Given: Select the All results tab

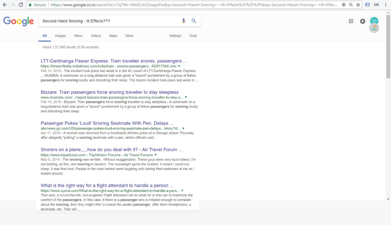Looking at the screenshot, I should point(45,36).
